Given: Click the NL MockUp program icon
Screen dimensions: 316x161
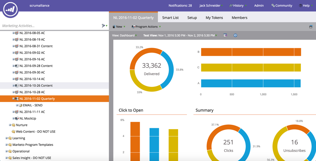Looking at the screenshot, I should click(x=17, y=118).
